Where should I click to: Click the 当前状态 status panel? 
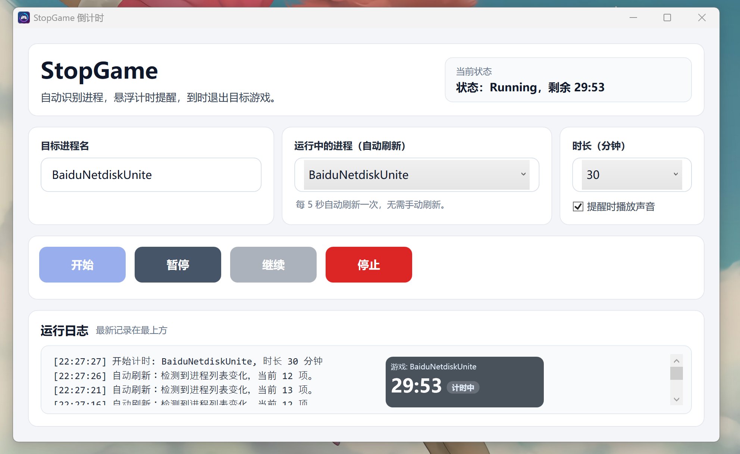coord(568,80)
